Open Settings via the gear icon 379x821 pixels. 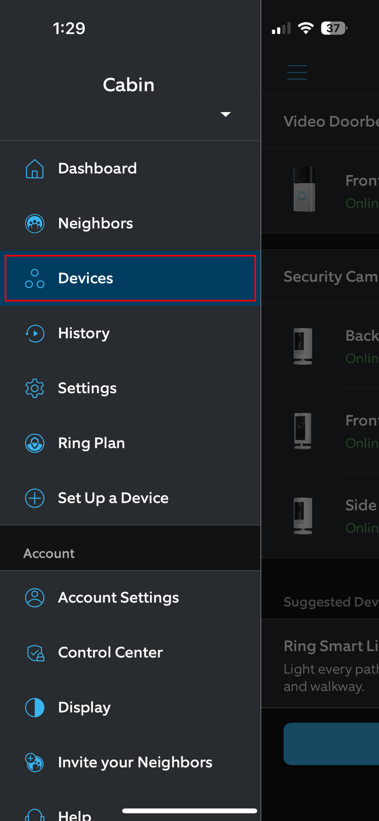click(x=34, y=388)
